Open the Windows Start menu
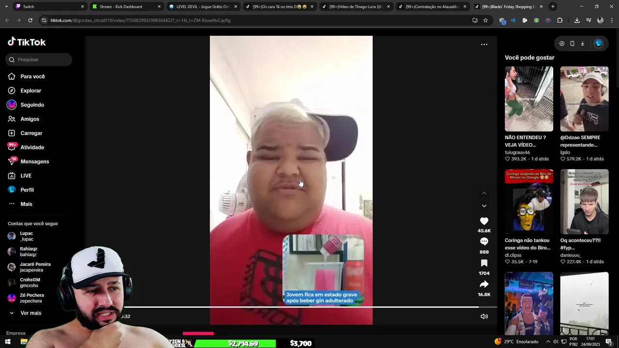 point(7,342)
